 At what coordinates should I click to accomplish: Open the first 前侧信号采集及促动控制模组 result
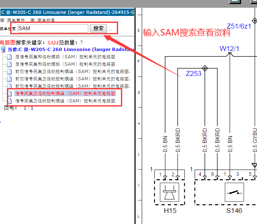[x=73, y=71]
